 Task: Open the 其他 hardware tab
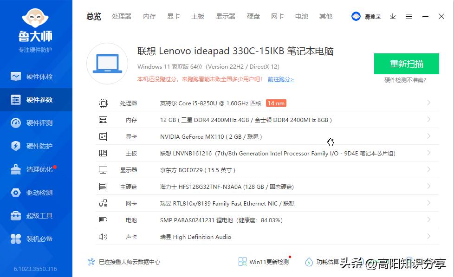pos(326,16)
